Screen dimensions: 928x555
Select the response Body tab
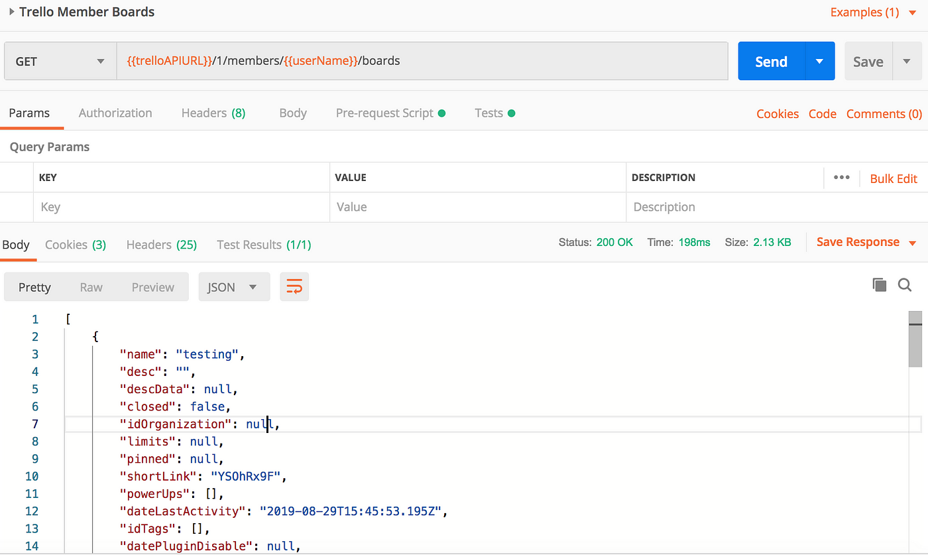pos(15,245)
